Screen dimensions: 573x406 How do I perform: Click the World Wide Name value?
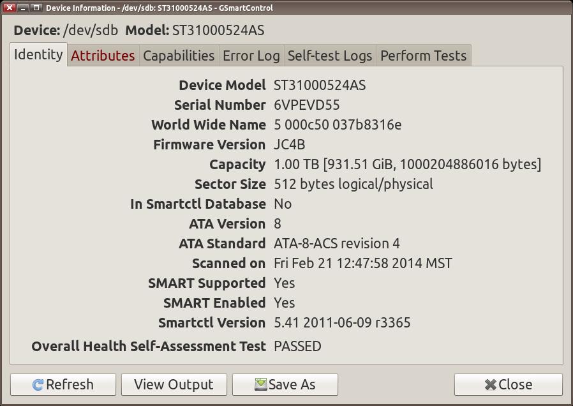coord(337,124)
